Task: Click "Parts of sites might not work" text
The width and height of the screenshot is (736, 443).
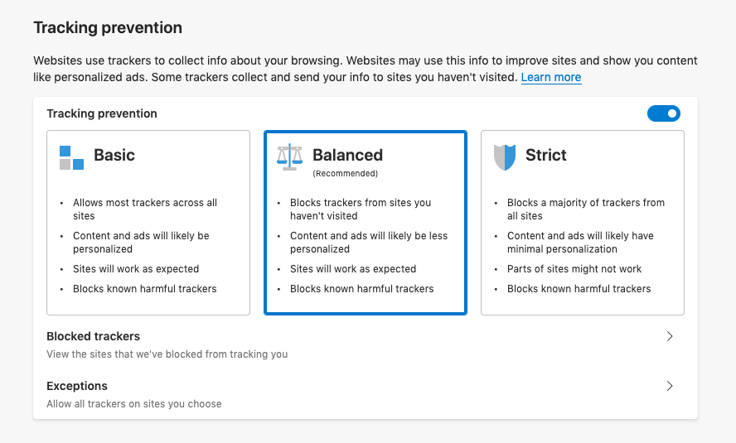Action: pyautogui.click(x=574, y=269)
